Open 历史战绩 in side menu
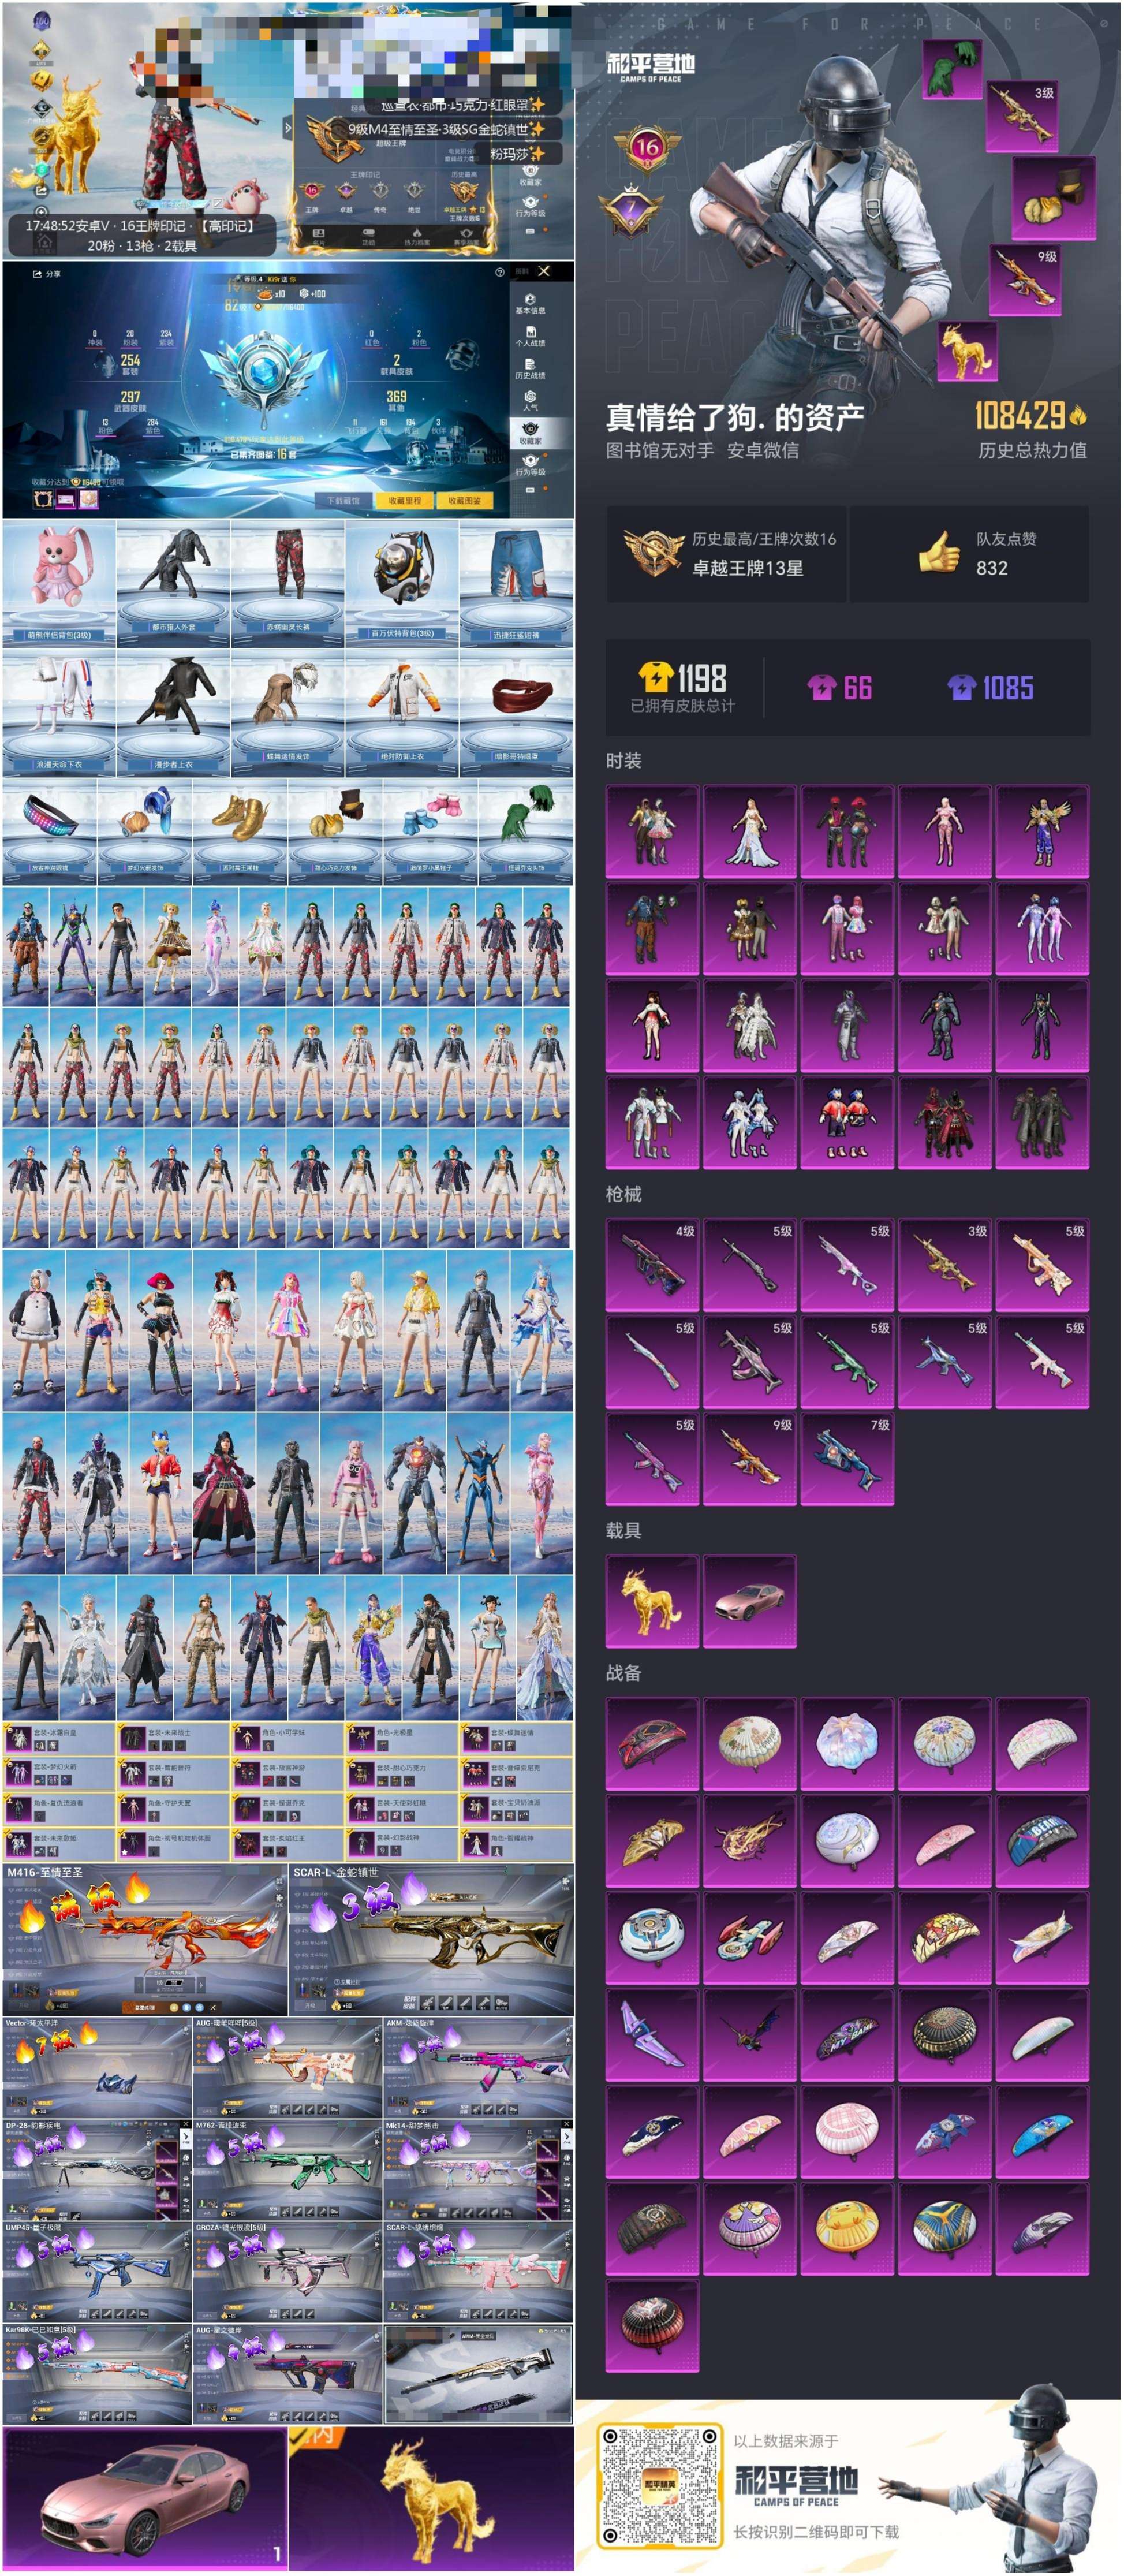Screen dimensions: 1124x2576 click(530, 369)
